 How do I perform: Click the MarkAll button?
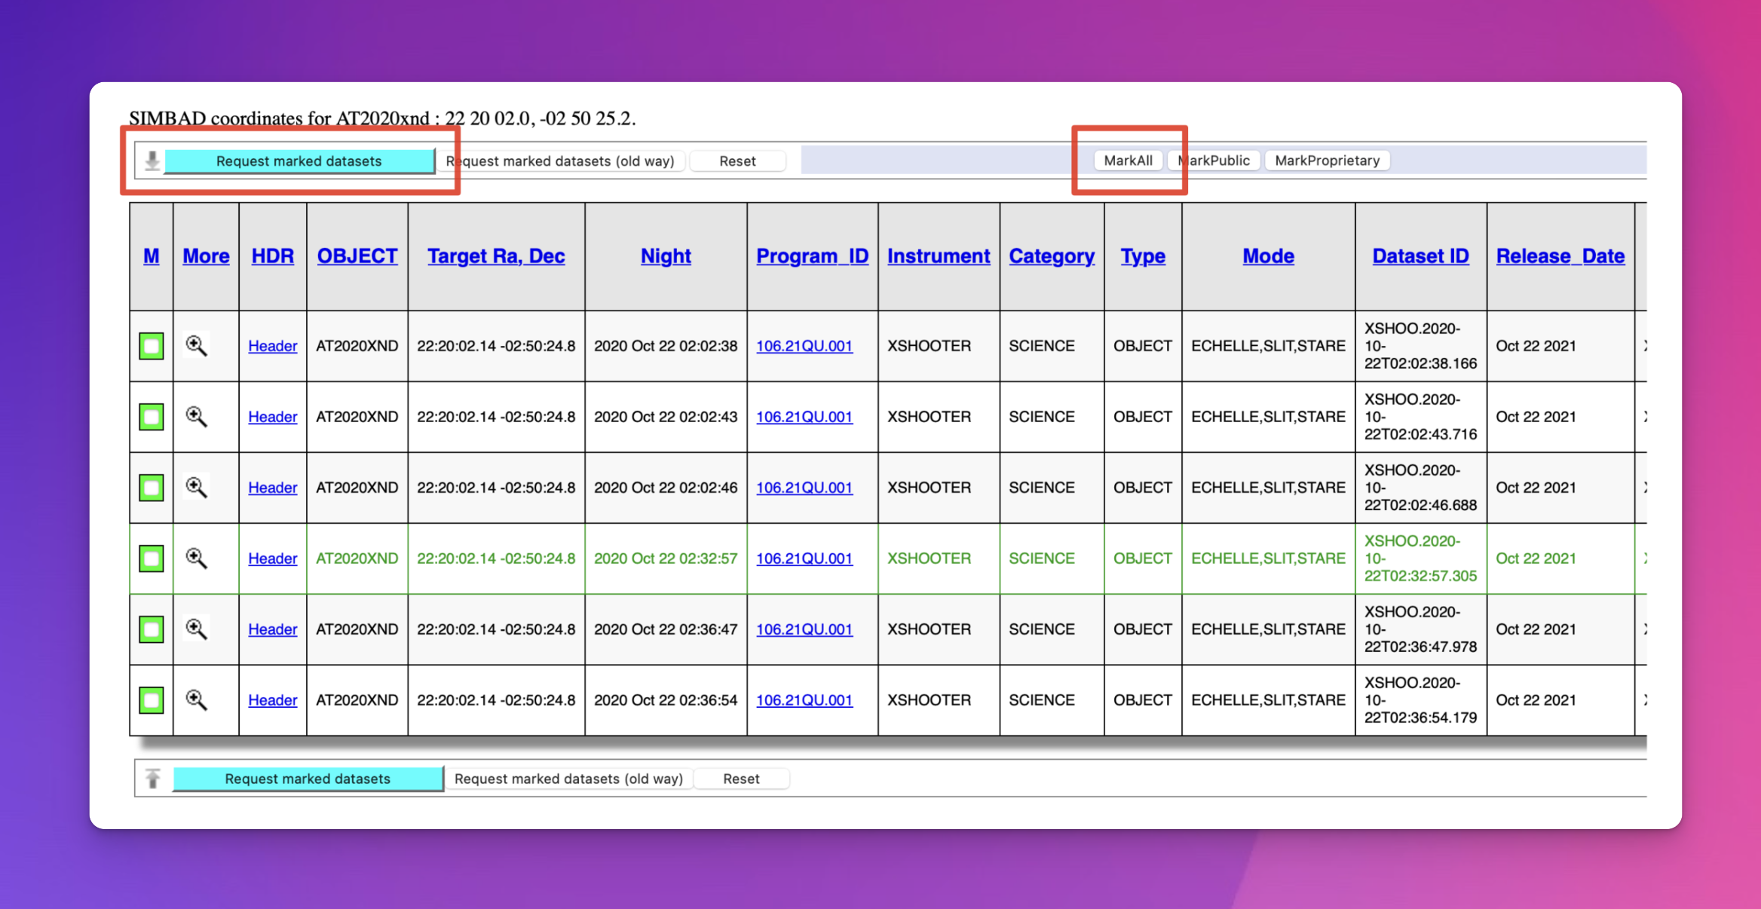pyautogui.click(x=1129, y=161)
